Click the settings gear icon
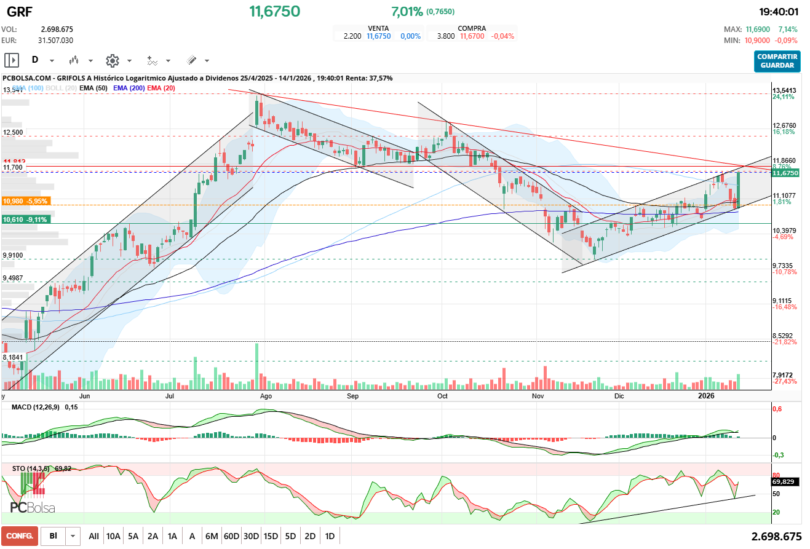This screenshot has width=810, height=549. pos(112,60)
